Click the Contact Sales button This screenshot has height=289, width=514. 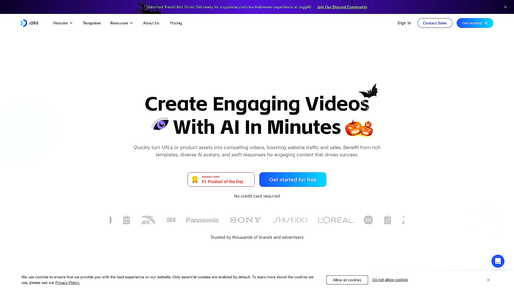point(434,23)
